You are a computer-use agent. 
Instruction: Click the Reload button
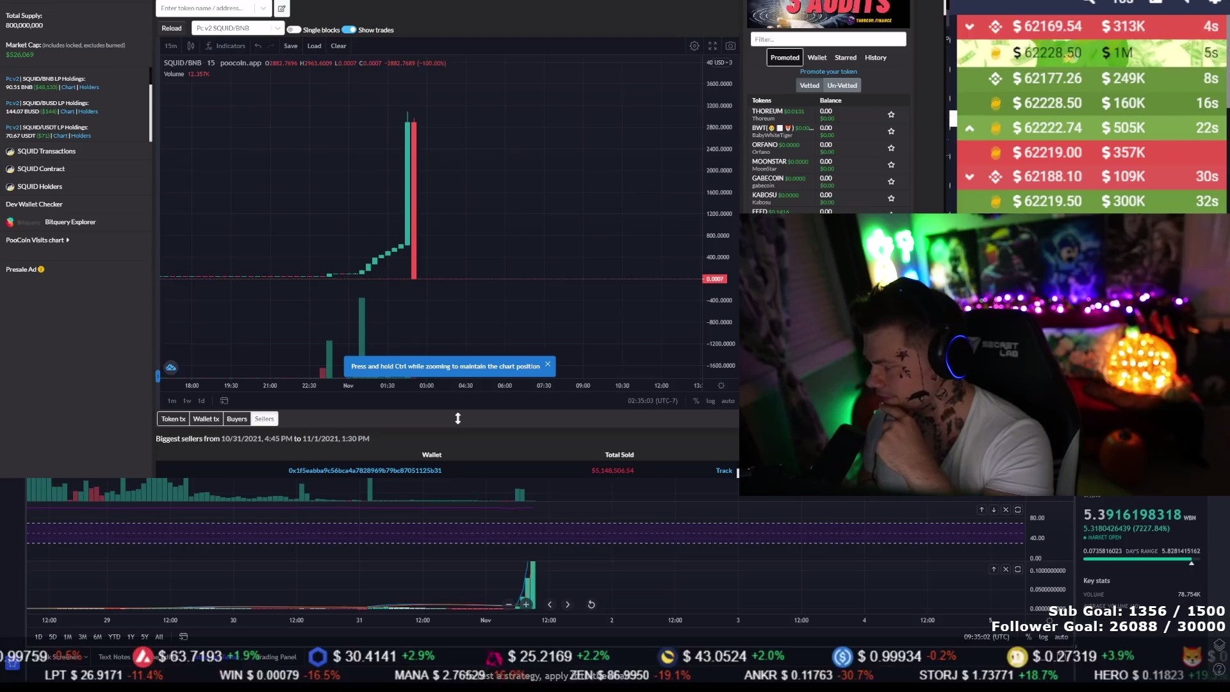tap(171, 28)
